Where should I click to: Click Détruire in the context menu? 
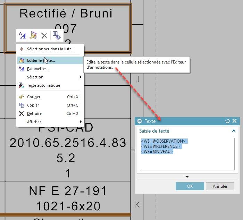[x=34, y=113]
